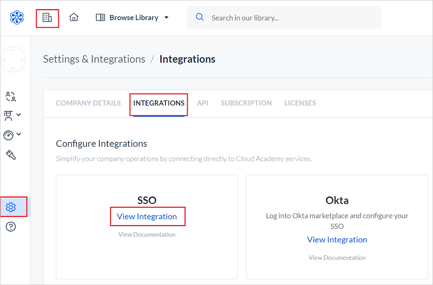The width and height of the screenshot is (433, 285).
Task: Open the company building icon in header
Action: tap(47, 18)
